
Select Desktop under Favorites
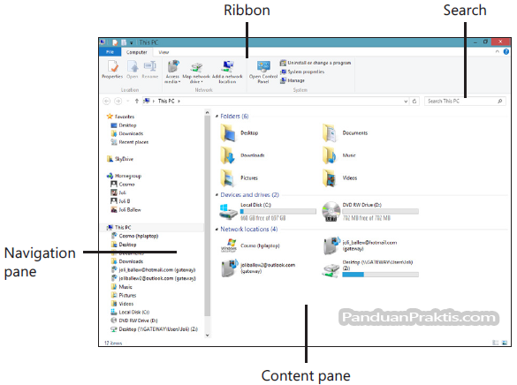click(124, 125)
